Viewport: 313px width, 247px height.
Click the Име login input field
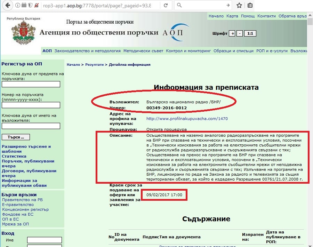click(45, 240)
